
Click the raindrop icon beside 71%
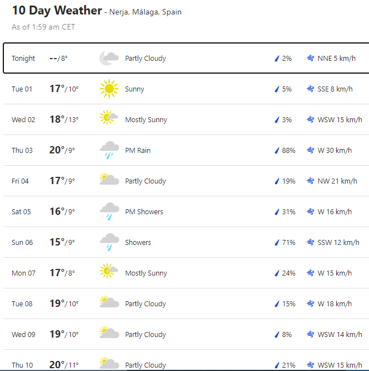276,242
